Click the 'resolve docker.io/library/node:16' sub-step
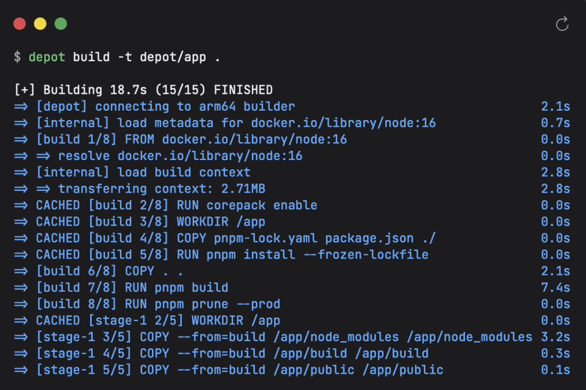The height and width of the screenshot is (390, 586). (180, 156)
